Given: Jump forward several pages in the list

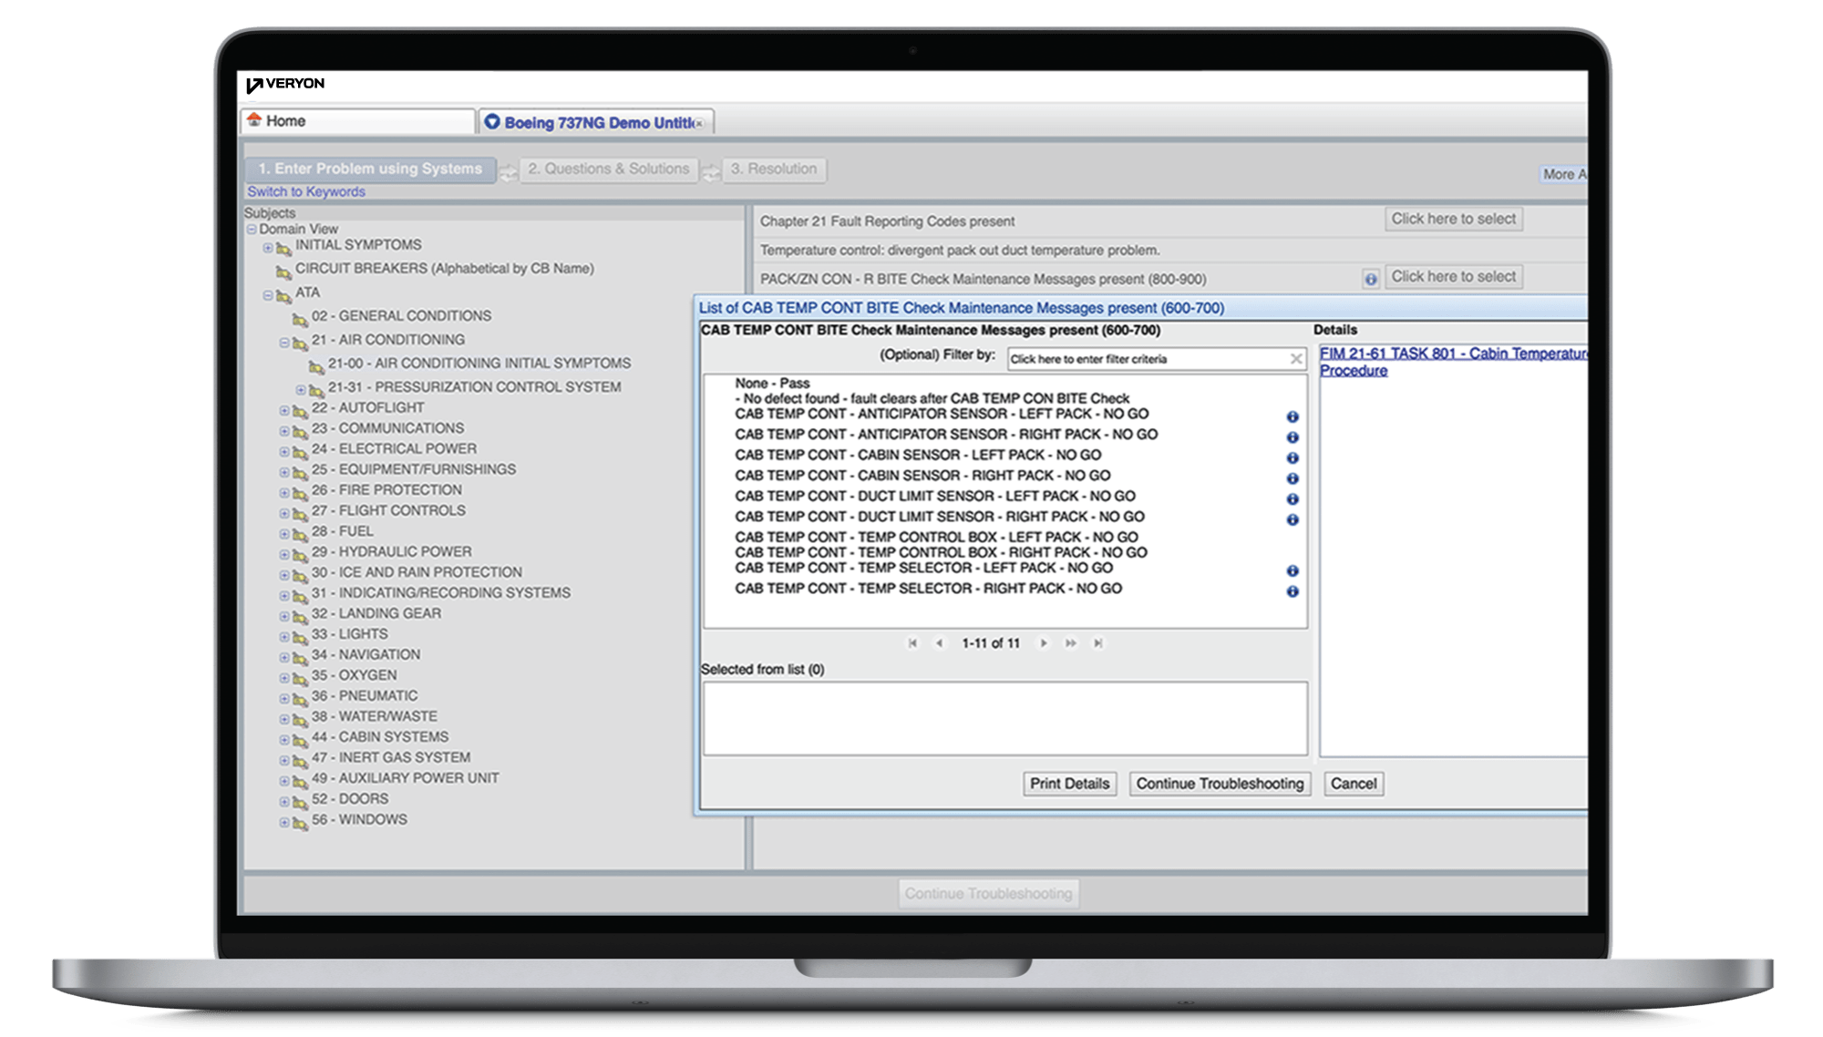Looking at the screenshot, I should [1071, 643].
